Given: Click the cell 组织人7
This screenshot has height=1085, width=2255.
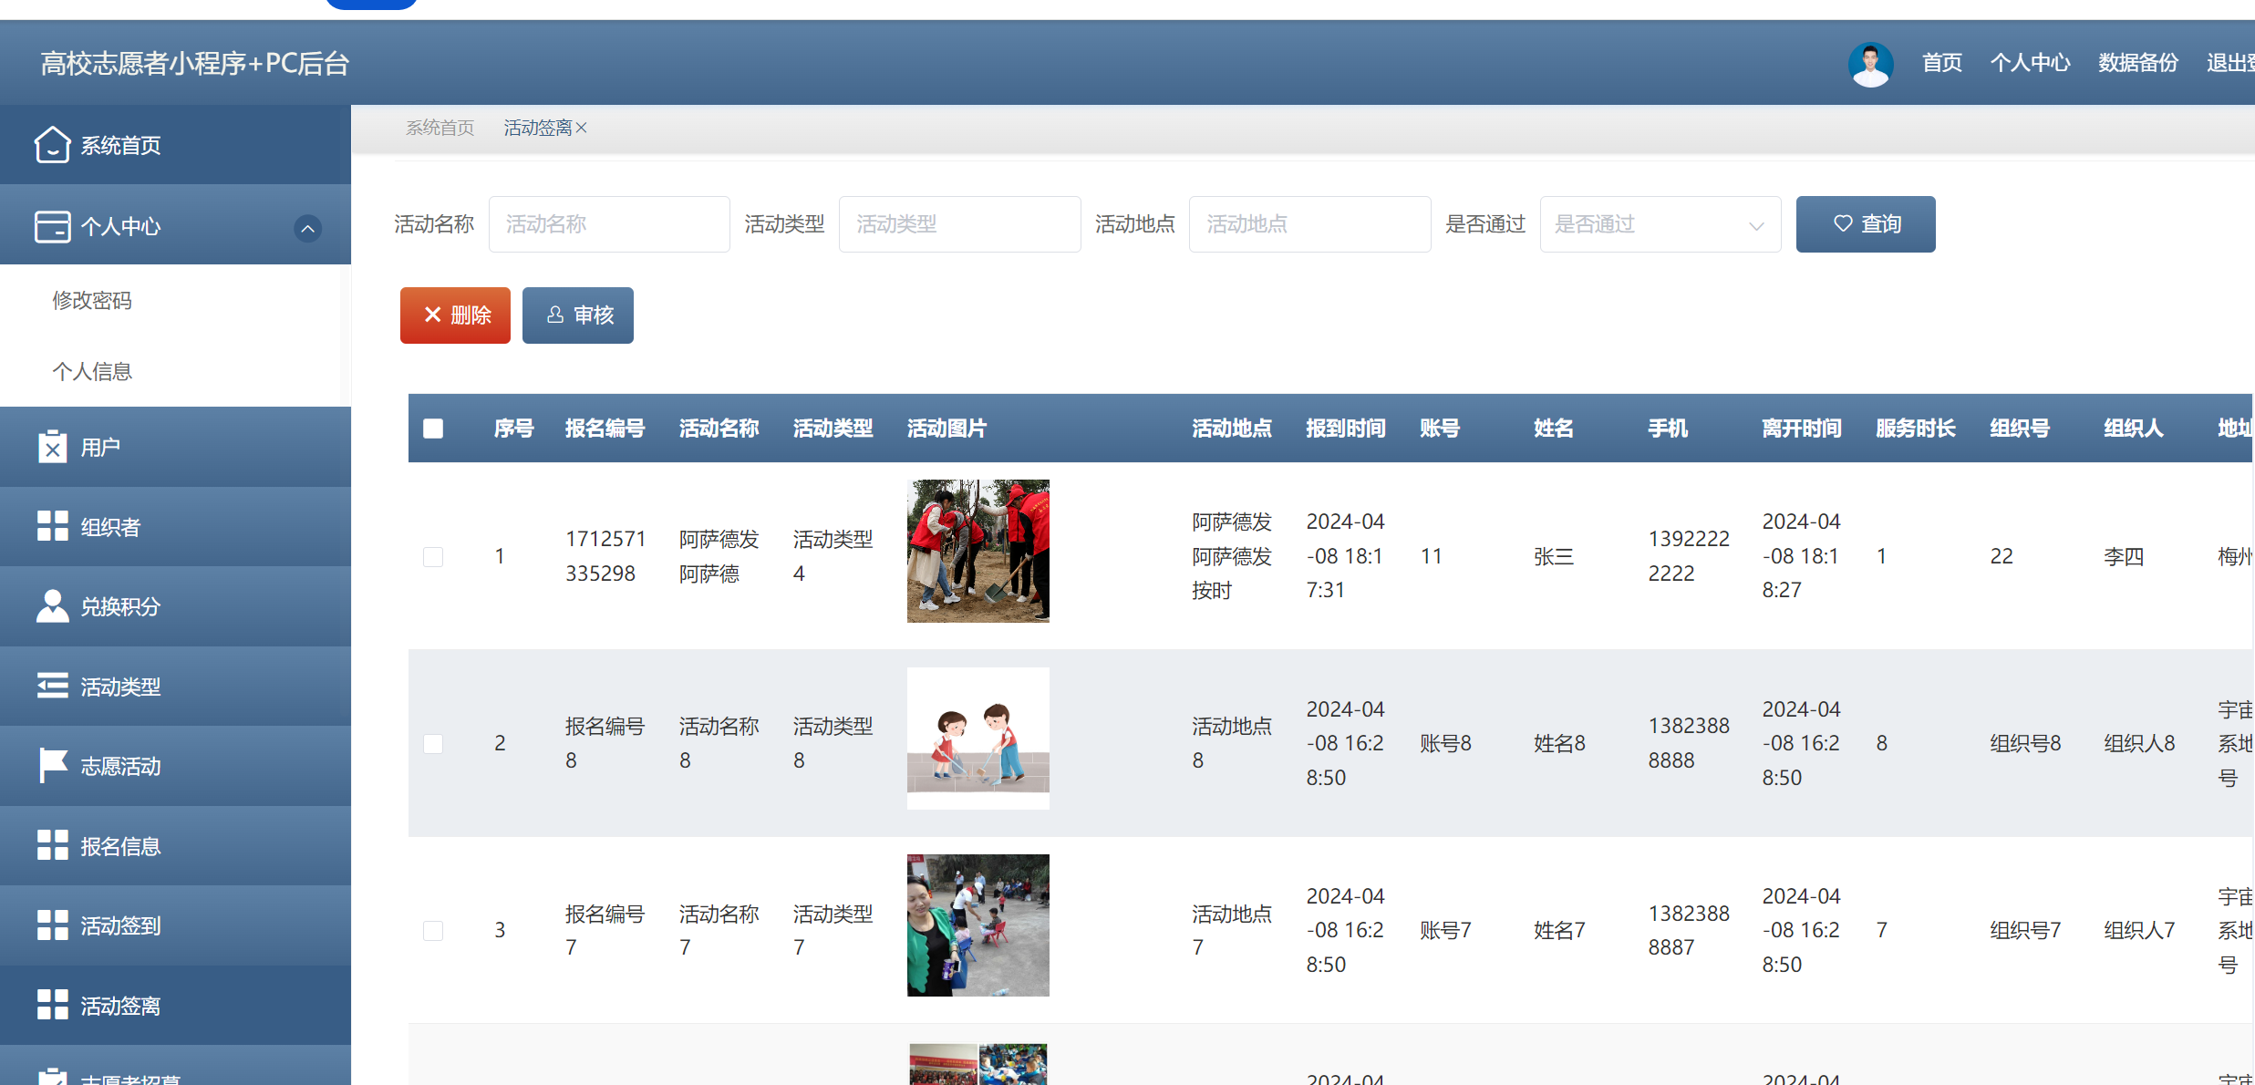Looking at the screenshot, I should click(x=2139, y=930).
